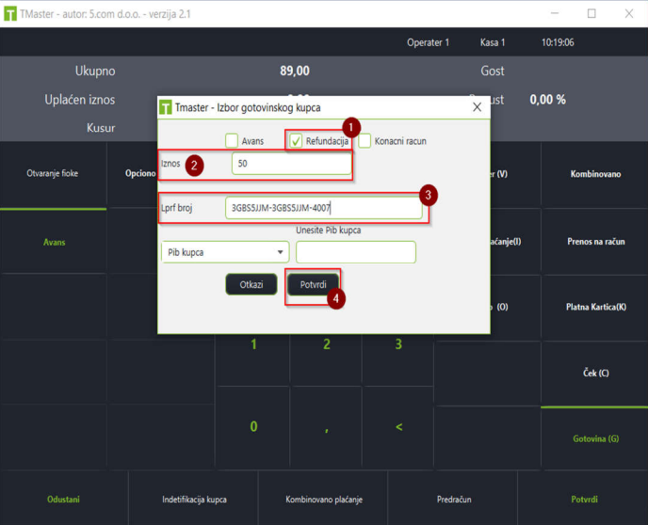The image size is (648, 525).
Task: Click the Unesite Pib kupca input box
Action: (x=356, y=252)
